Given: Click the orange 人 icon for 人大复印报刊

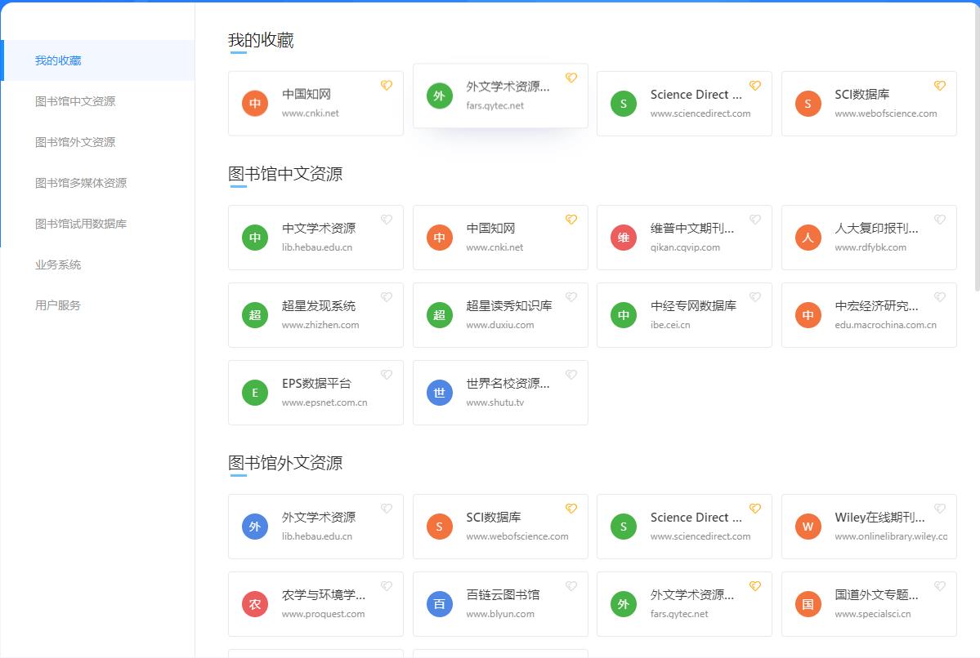Looking at the screenshot, I should tap(808, 238).
